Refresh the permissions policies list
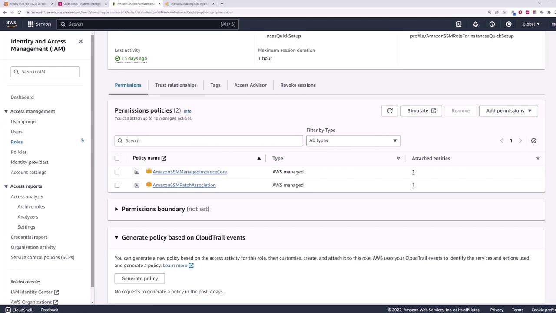The width and height of the screenshot is (556, 313). pos(390,111)
